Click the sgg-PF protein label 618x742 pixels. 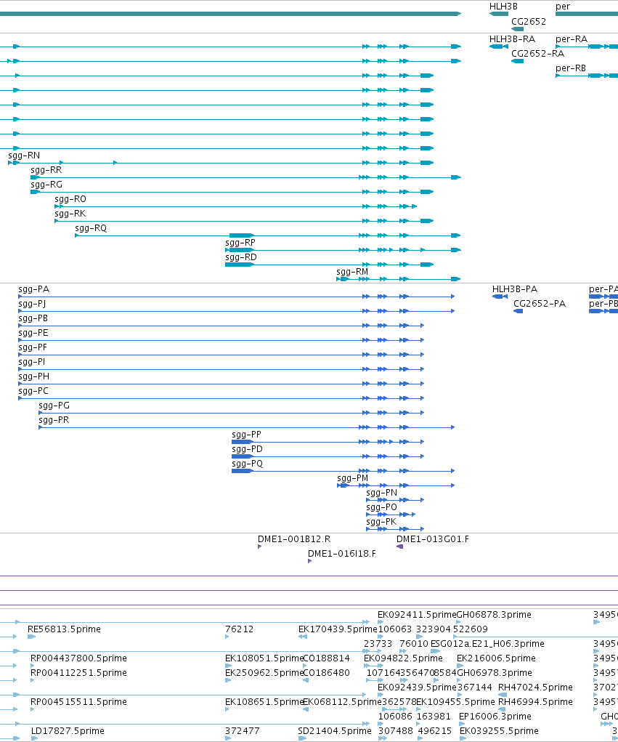(33, 348)
